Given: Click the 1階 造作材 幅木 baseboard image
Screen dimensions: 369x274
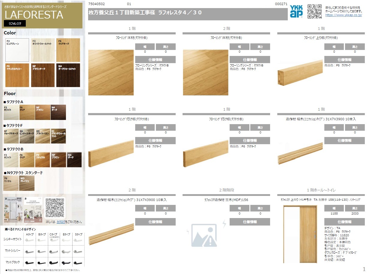Looking at the screenshot, I should click(x=300, y=153).
